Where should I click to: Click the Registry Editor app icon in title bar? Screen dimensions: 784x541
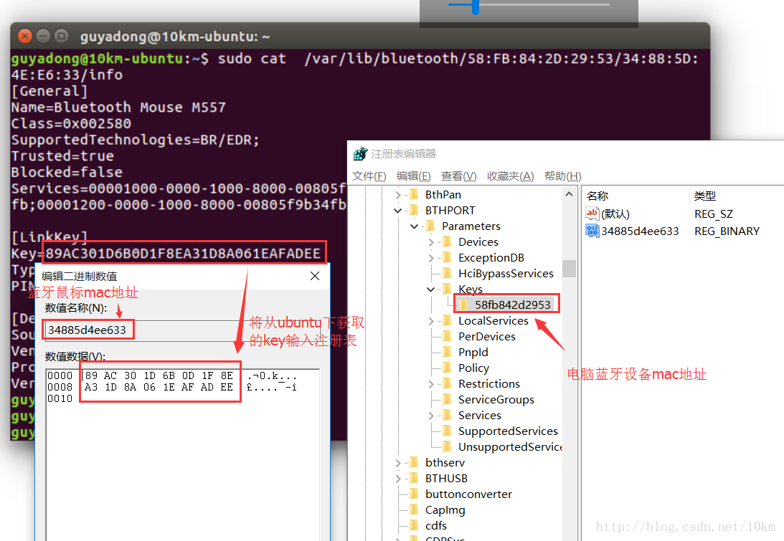pyautogui.click(x=360, y=153)
